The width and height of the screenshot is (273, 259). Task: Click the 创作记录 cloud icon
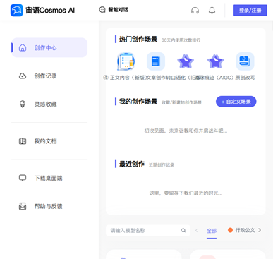23,76
